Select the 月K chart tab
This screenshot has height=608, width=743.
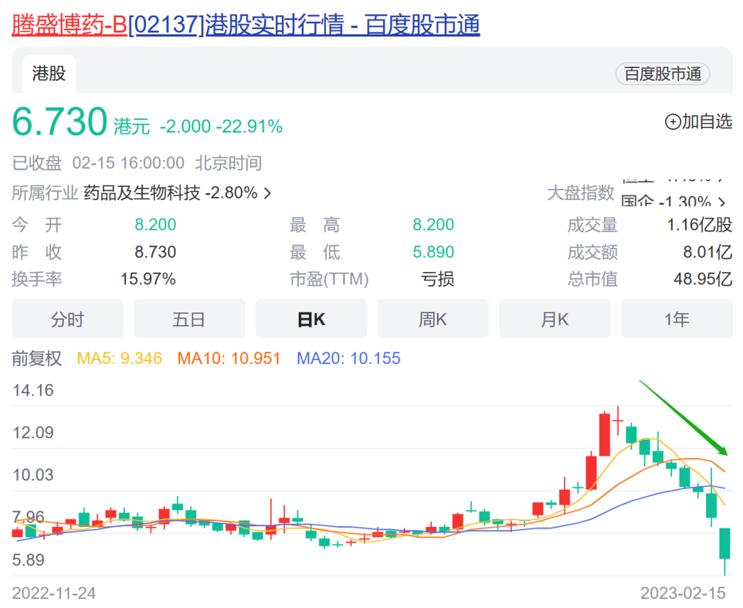555,319
